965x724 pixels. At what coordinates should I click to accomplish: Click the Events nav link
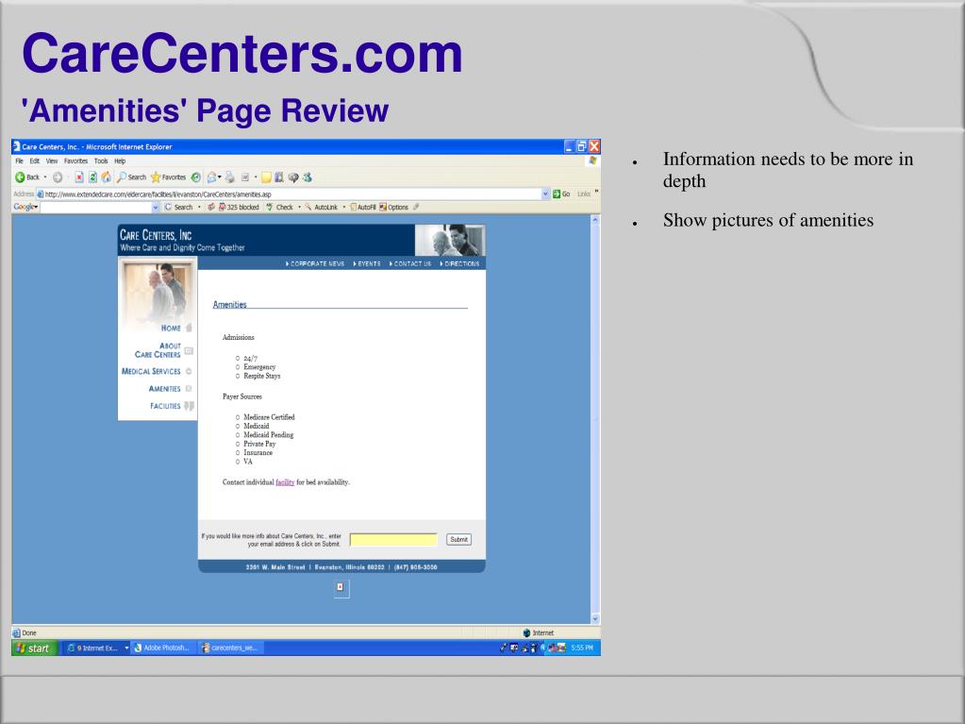367,263
